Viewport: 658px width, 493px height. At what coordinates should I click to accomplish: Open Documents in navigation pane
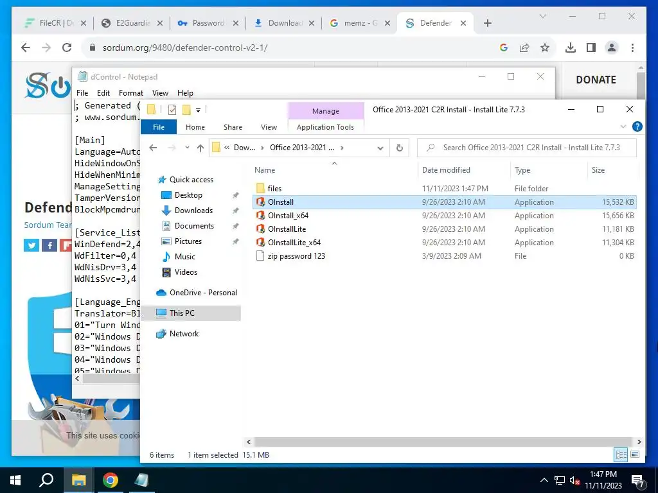(x=194, y=226)
